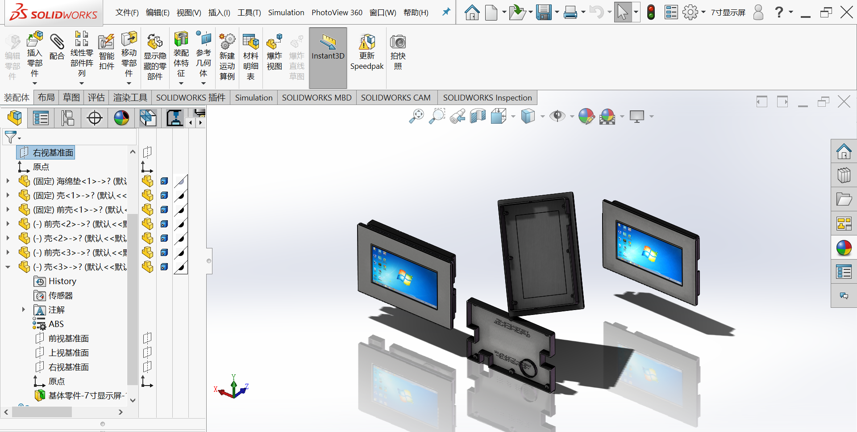
Task: Click Rebuild traffic light icon
Action: tap(651, 12)
